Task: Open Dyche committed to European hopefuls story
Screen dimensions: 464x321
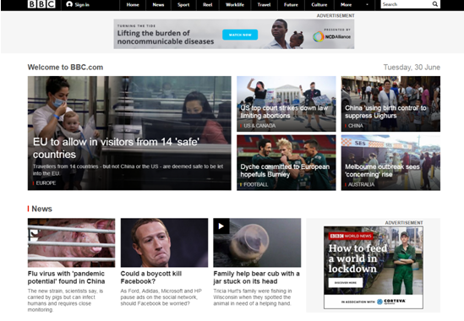Action: [285, 171]
